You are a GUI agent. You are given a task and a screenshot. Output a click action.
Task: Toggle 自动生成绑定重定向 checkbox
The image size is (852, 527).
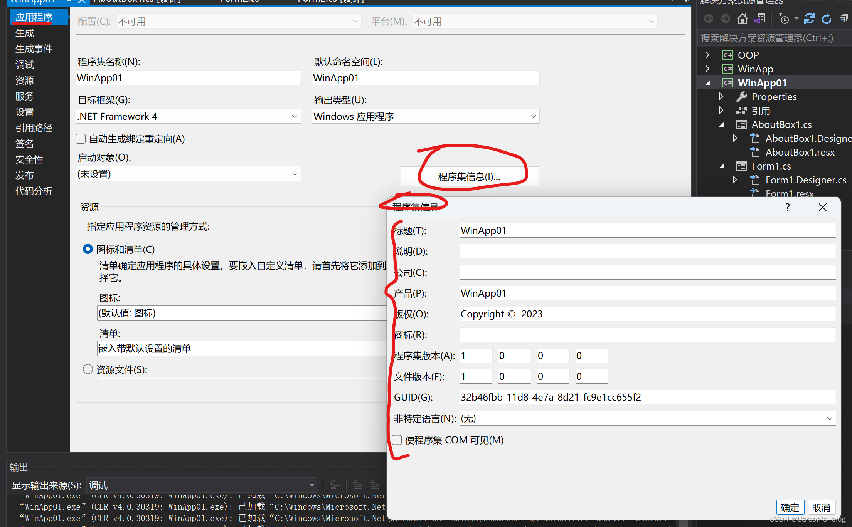point(81,139)
